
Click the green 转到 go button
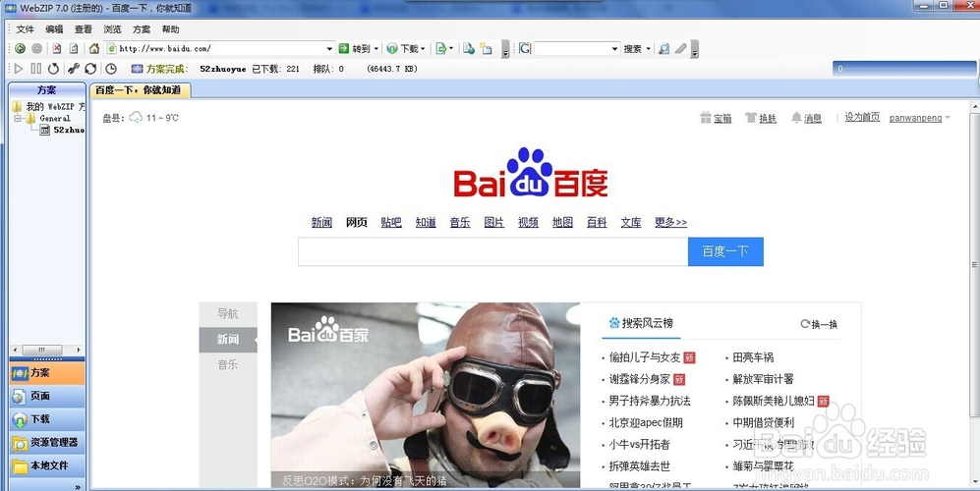355,49
